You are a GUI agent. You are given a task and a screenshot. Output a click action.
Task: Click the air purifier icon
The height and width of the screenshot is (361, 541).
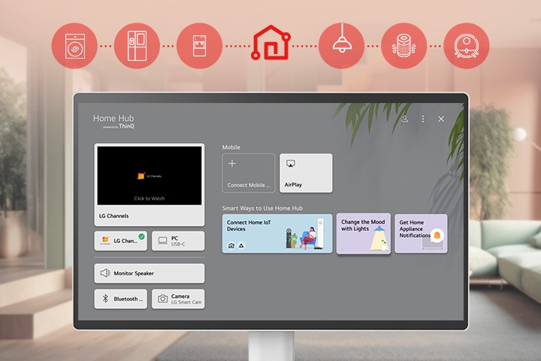(x=403, y=46)
